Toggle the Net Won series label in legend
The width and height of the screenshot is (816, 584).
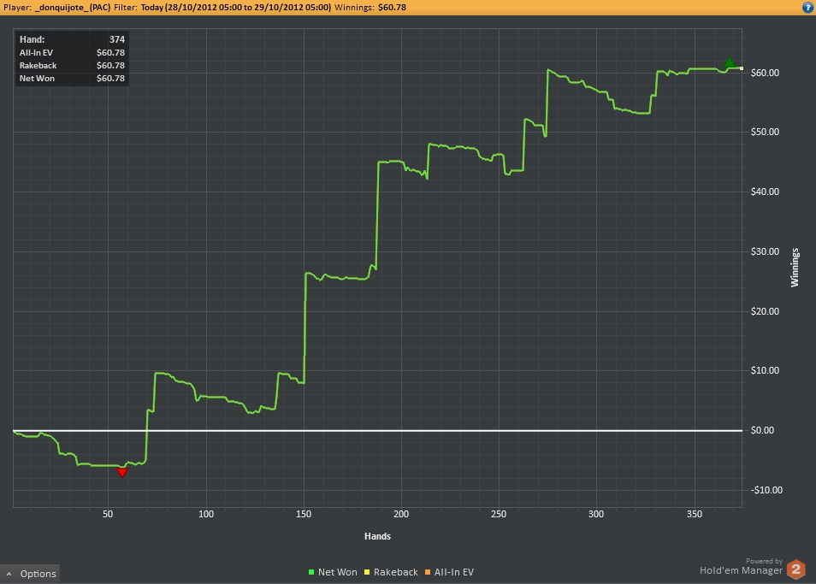point(337,572)
